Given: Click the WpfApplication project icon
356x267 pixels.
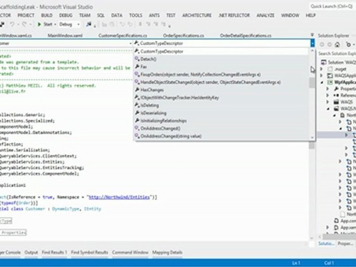Looking at the screenshot, I should click(x=330, y=82).
